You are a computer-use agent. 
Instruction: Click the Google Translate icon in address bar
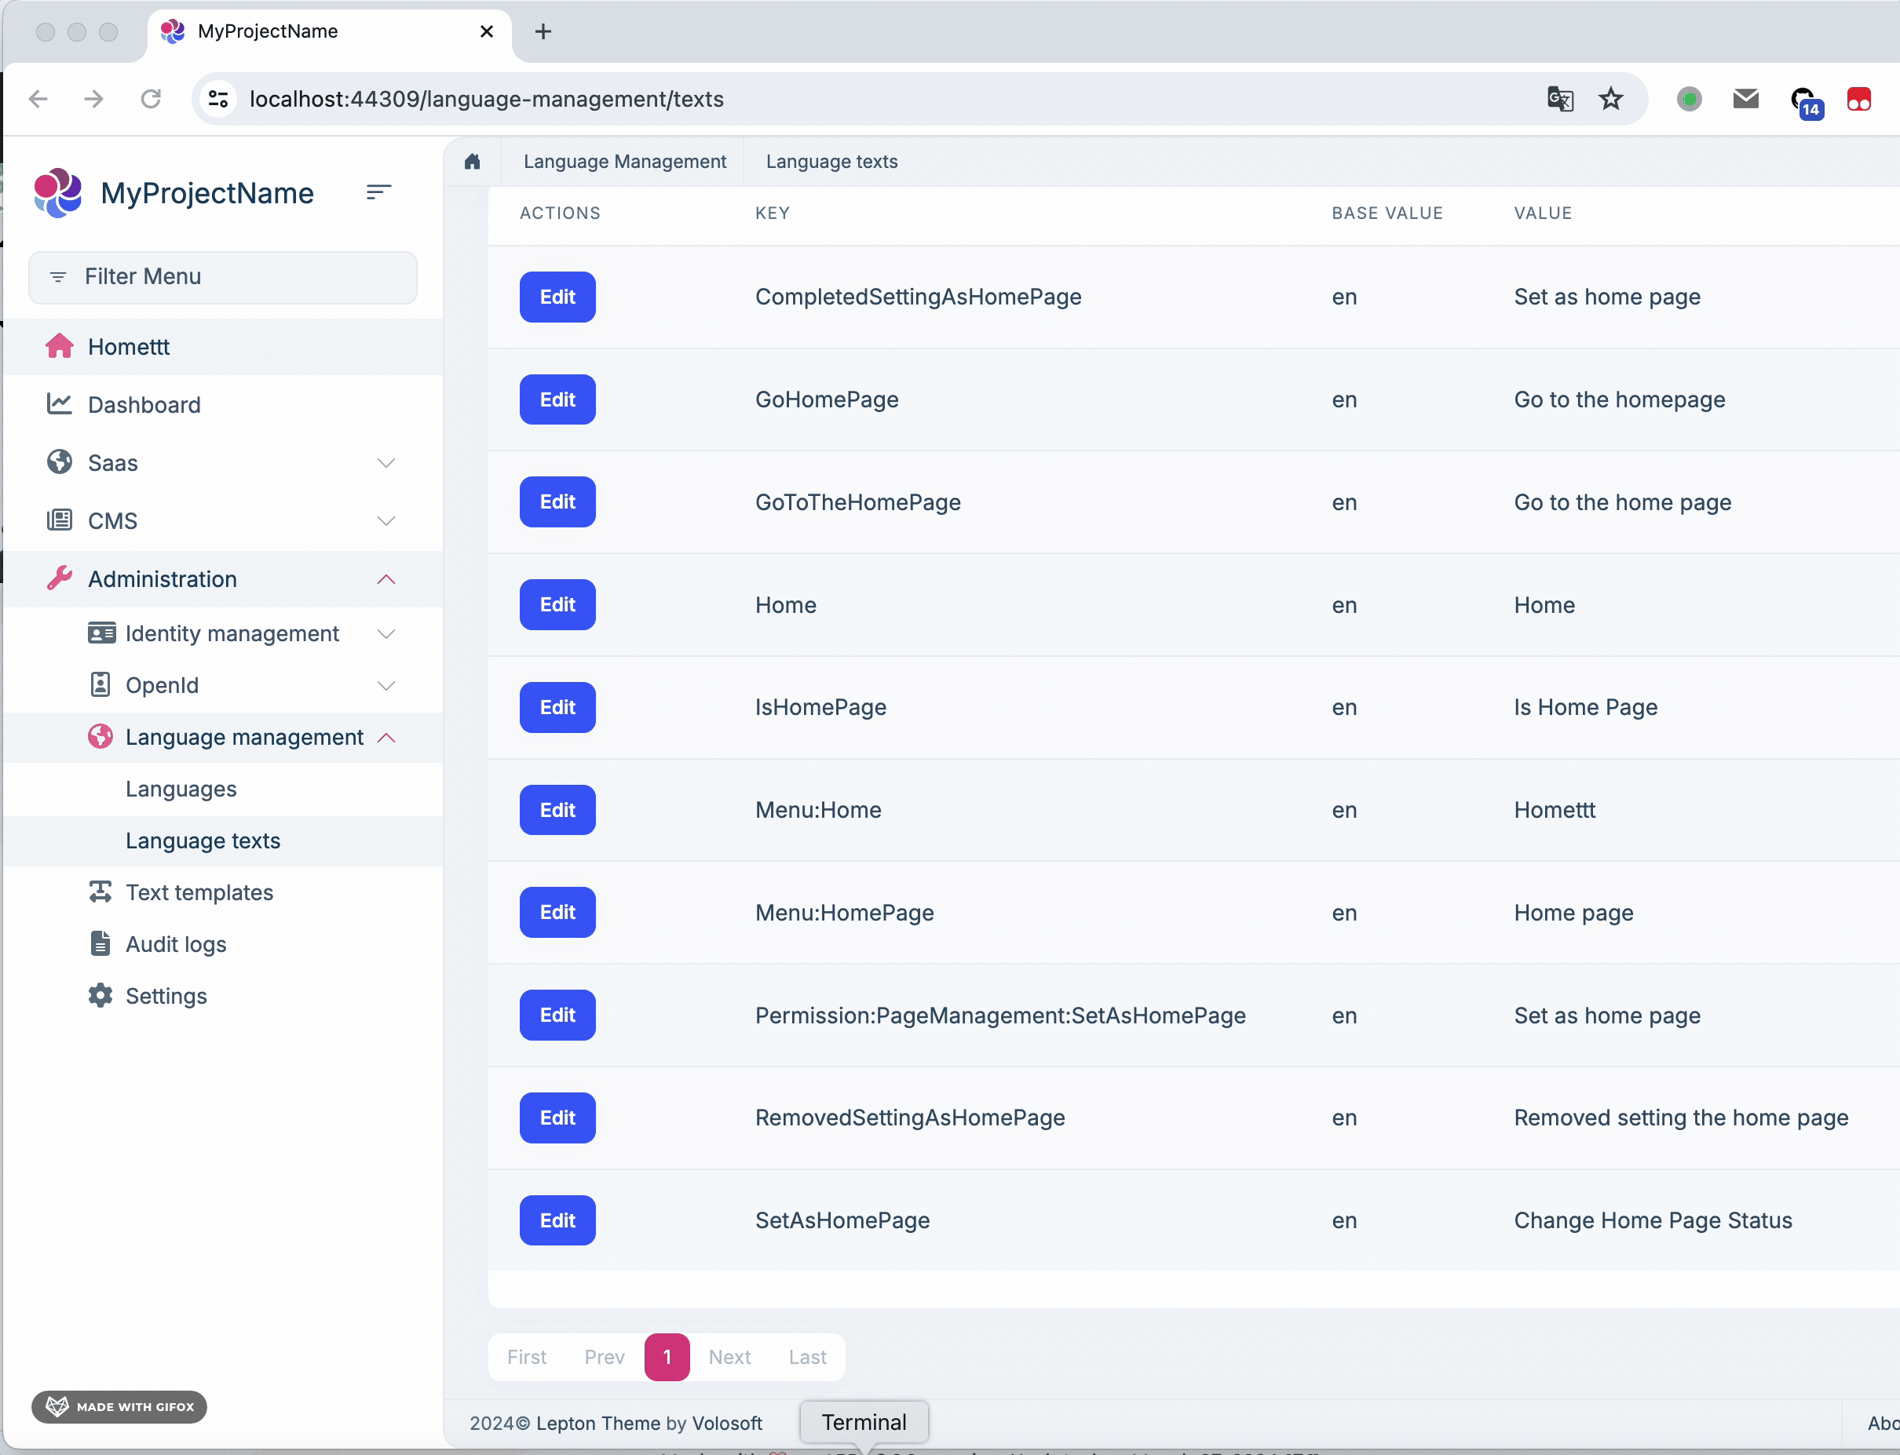point(1559,100)
